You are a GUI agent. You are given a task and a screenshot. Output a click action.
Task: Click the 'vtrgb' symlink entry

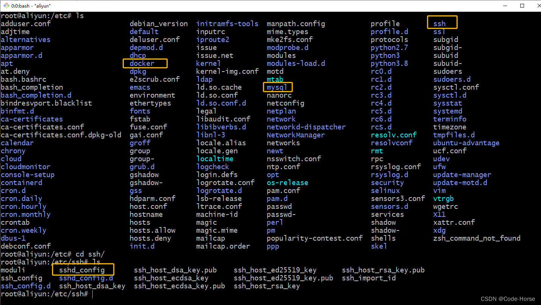point(443,198)
